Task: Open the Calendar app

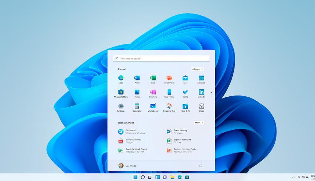Action: click(x=201, y=79)
